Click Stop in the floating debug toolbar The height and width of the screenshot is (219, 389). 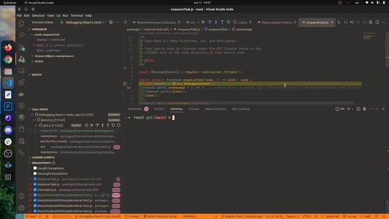tap(235, 22)
